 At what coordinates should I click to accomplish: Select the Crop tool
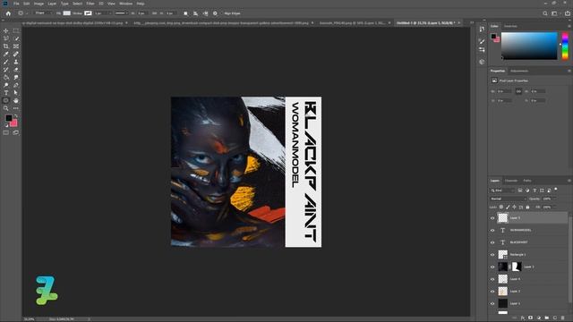[x=6, y=47]
